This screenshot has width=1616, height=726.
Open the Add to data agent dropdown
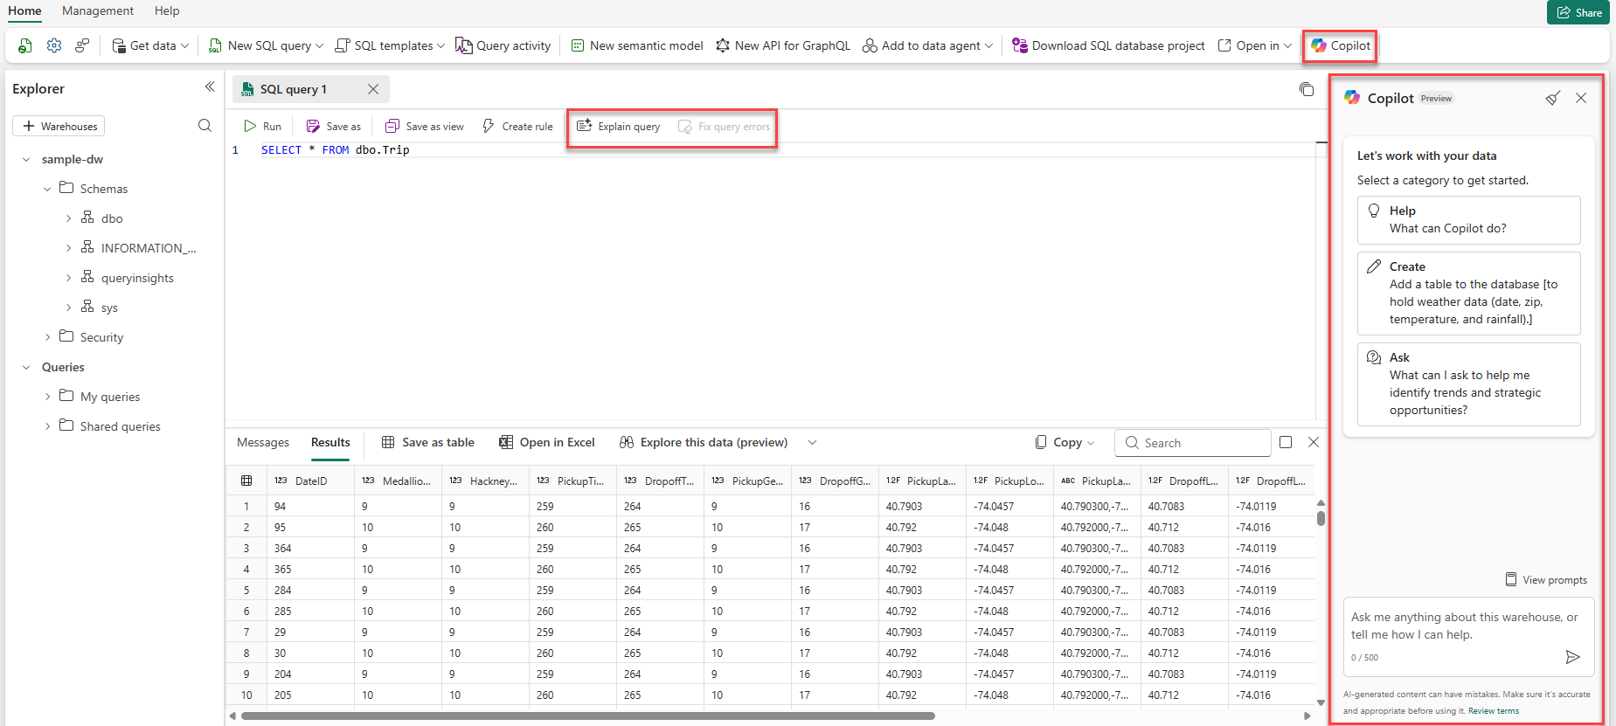tap(928, 45)
